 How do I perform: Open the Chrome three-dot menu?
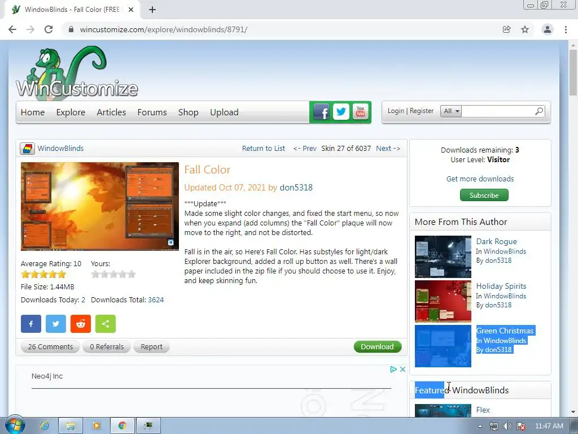click(x=566, y=29)
